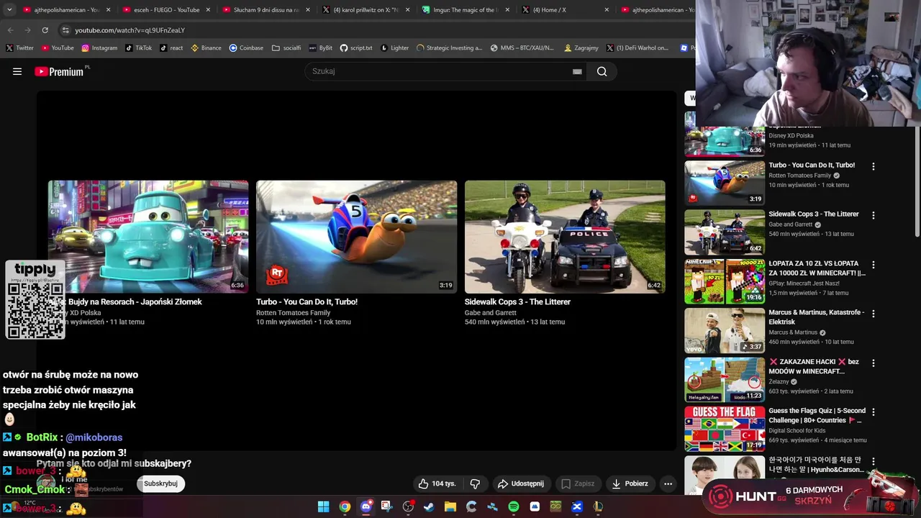The height and width of the screenshot is (518, 921).
Task: Open League of Legends from taskbar
Action: pos(598,506)
